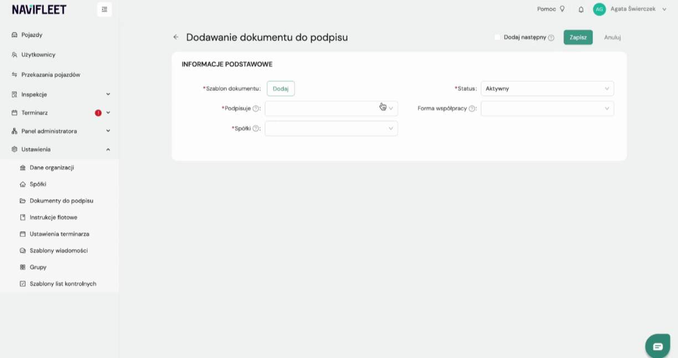The height and width of the screenshot is (358, 678).
Task: Click the Dokumenty do podpisu folder icon
Action: 23,201
